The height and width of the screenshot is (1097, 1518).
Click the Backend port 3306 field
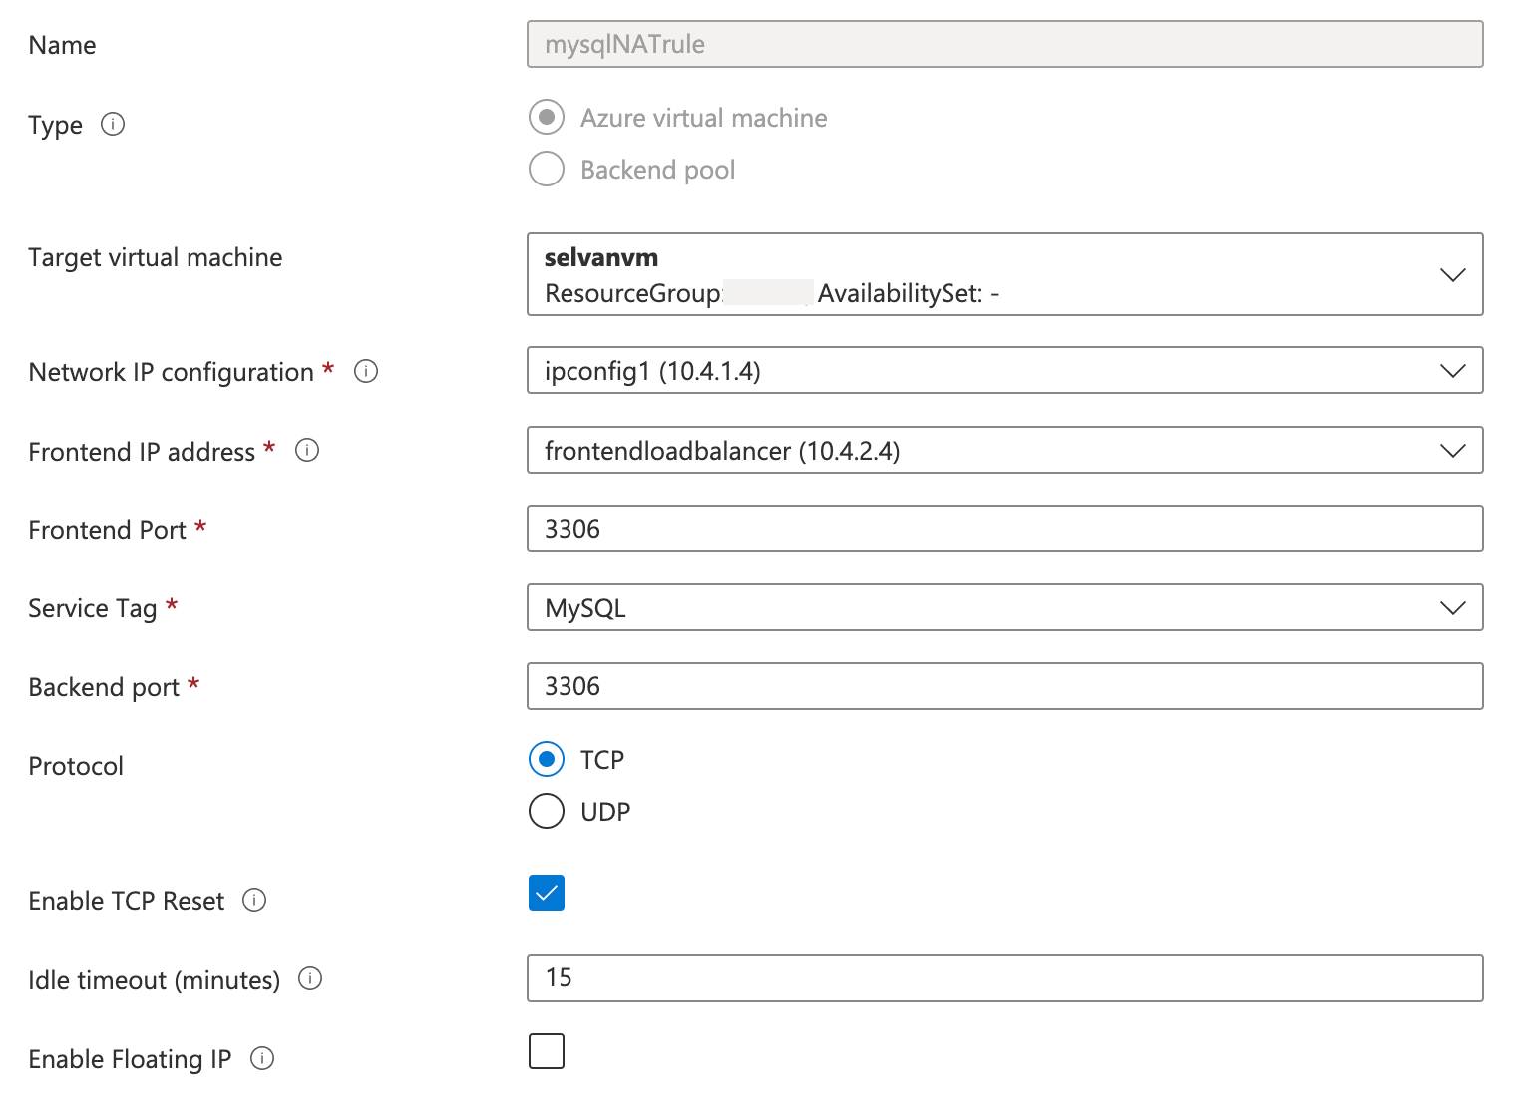1005,686
